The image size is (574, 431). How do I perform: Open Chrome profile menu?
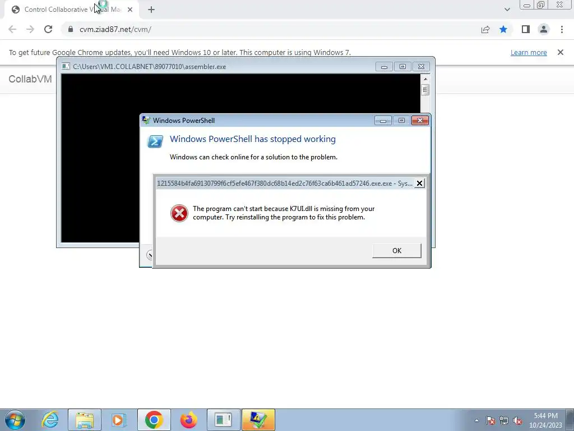click(x=544, y=29)
